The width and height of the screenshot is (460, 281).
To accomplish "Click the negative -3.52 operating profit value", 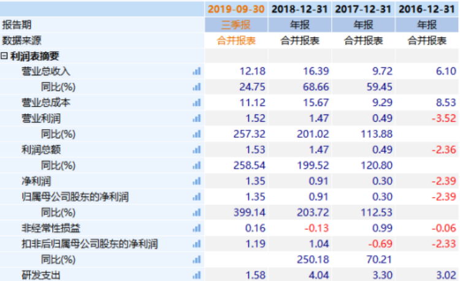I will click(x=444, y=118).
